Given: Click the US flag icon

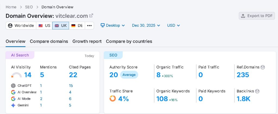Looking at the screenshot, I should (x=41, y=26).
